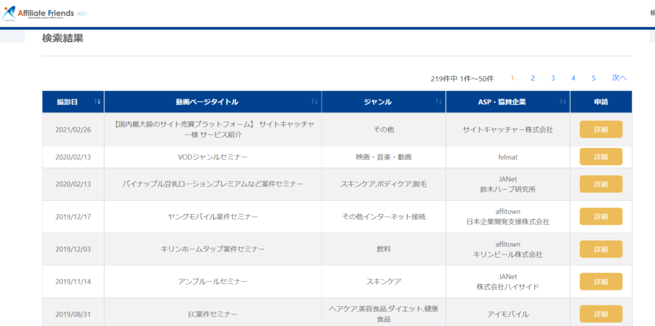Select the 2019/11/14 date cell
The height and width of the screenshot is (326, 655).
pyautogui.click(x=73, y=281)
